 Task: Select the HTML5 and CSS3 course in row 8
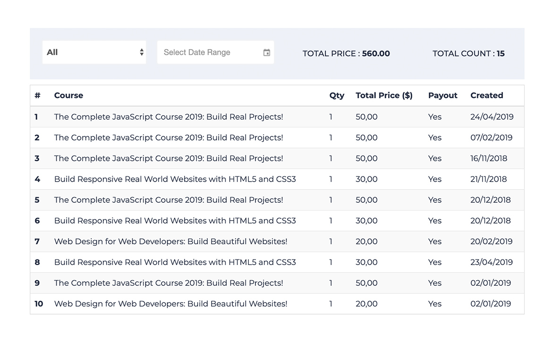click(175, 262)
